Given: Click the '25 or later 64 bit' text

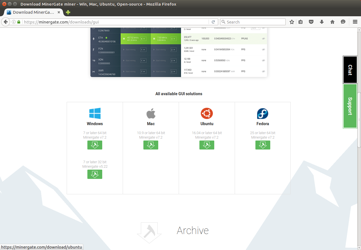Looking at the screenshot, I should (x=263, y=133).
